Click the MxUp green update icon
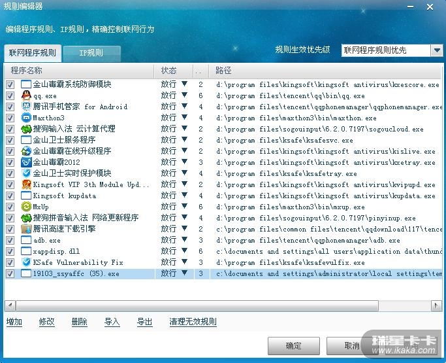This screenshot has width=446, height=363. pyautogui.click(x=26, y=207)
